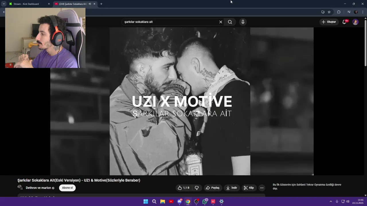Open the more actions three-dot menu under the video

tap(262, 188)
